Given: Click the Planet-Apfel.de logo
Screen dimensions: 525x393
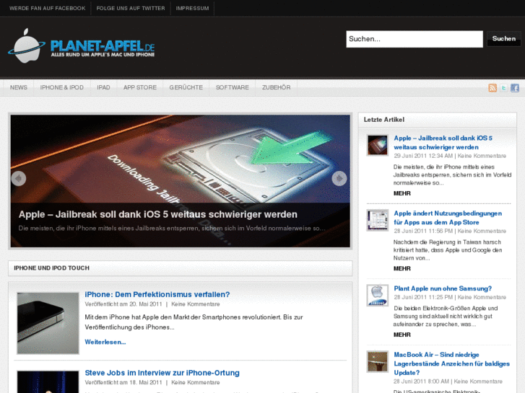Looking at the screenshot, I should tap(82, 46).
